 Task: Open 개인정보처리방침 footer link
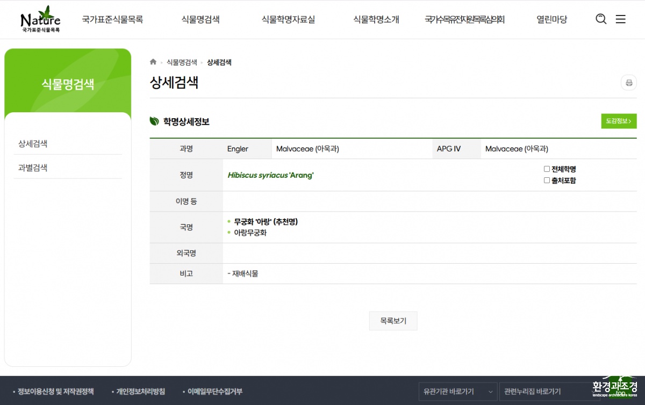(x=140, y=392)
